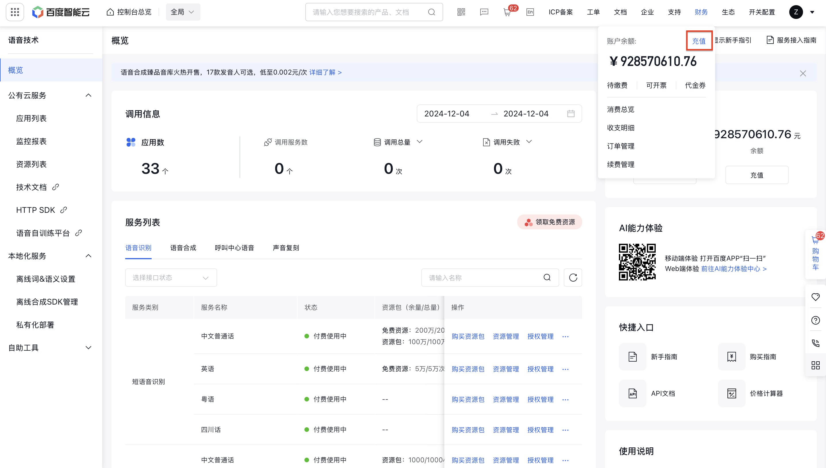The image size is (826, 468).
Task: Open API文档 quick entry icon
Action: 632,393
